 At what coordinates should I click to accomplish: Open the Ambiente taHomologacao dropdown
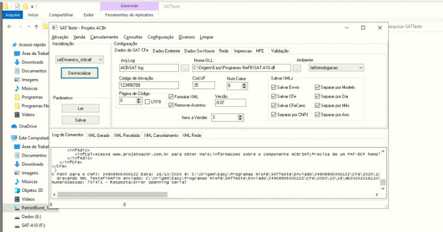click(336, 68)
